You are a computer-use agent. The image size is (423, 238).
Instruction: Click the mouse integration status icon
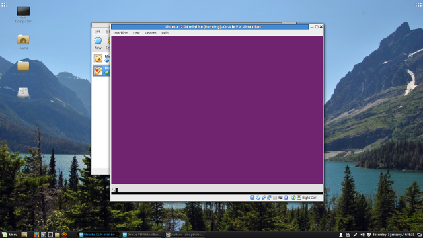point(293,198)
